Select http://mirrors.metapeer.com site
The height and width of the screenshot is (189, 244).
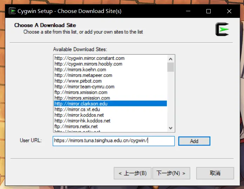point(111,75)
